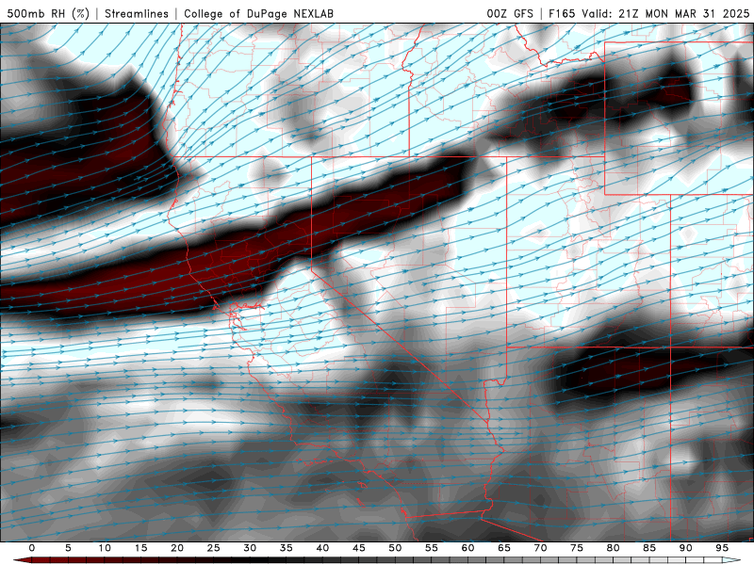Screen dimensions: 754x565
Task: Click the 10 label on the color scale
Action: [x=105, y=548]
